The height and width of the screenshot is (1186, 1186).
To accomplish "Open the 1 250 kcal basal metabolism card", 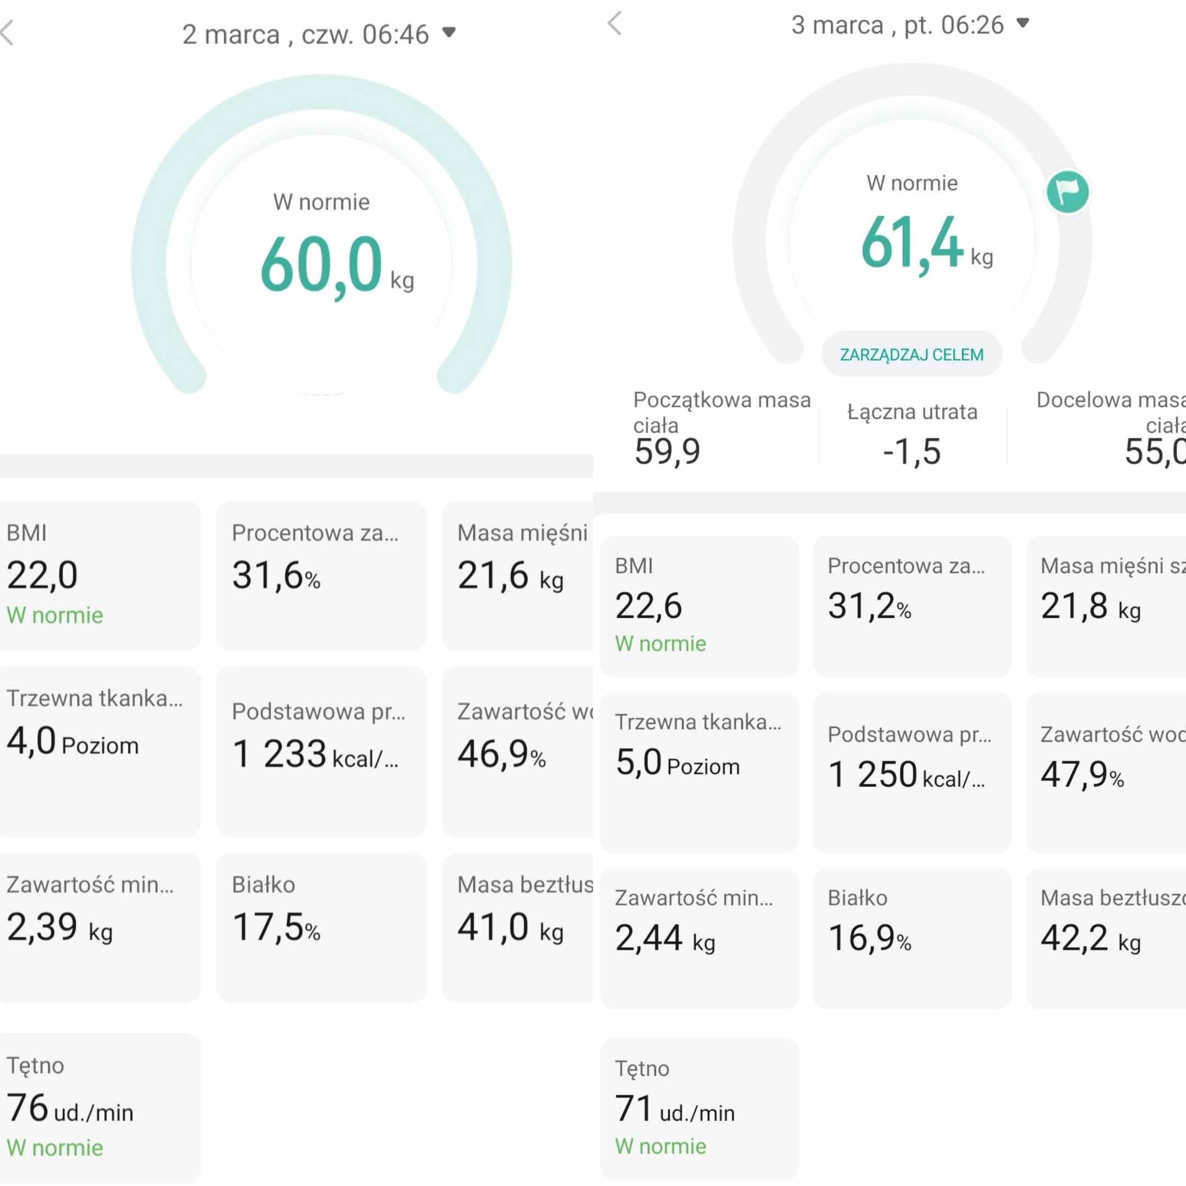I will click(911, 771).
